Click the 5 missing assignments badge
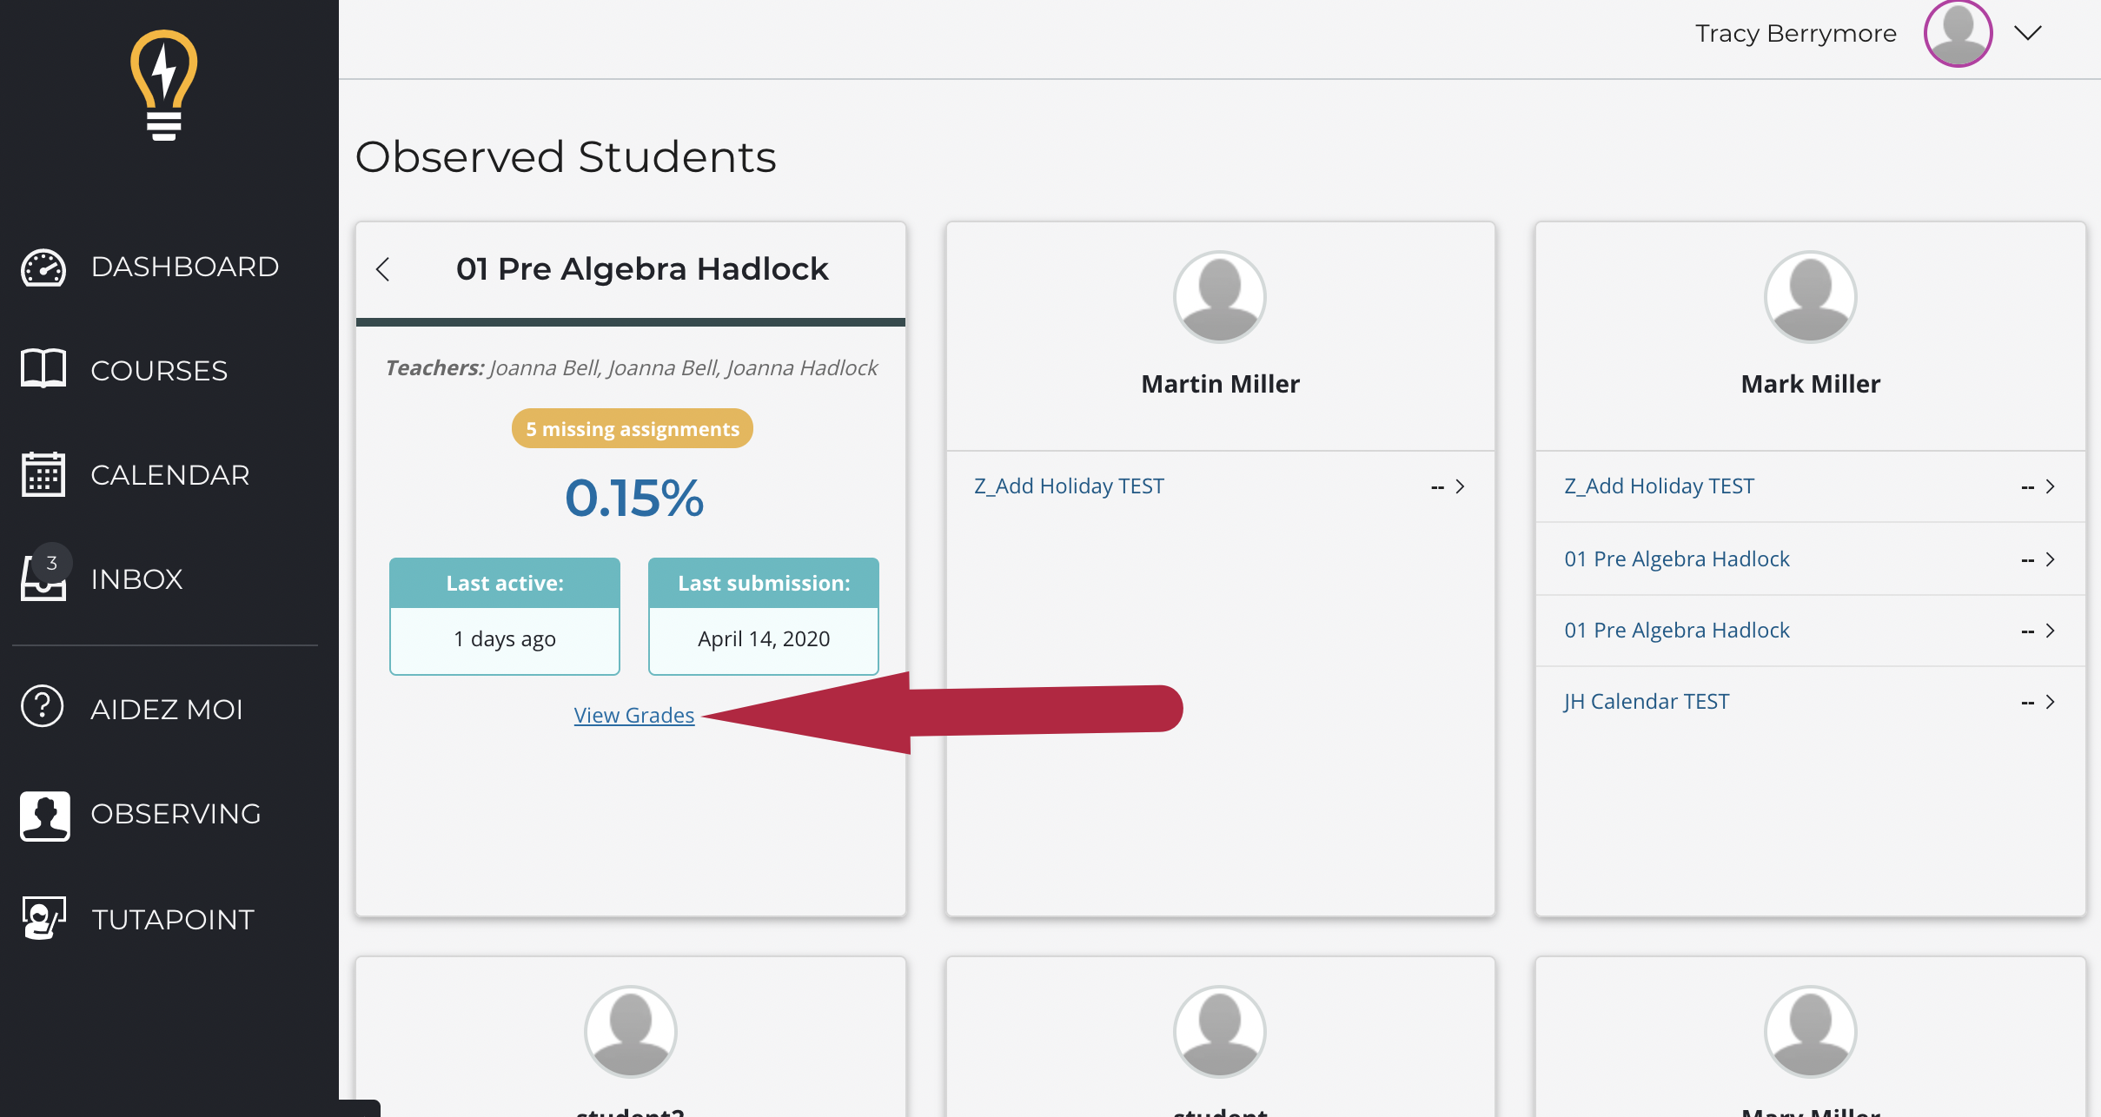Image resolution: width=2101 pixels, height=1117 pixels. [x=633, y=429]
